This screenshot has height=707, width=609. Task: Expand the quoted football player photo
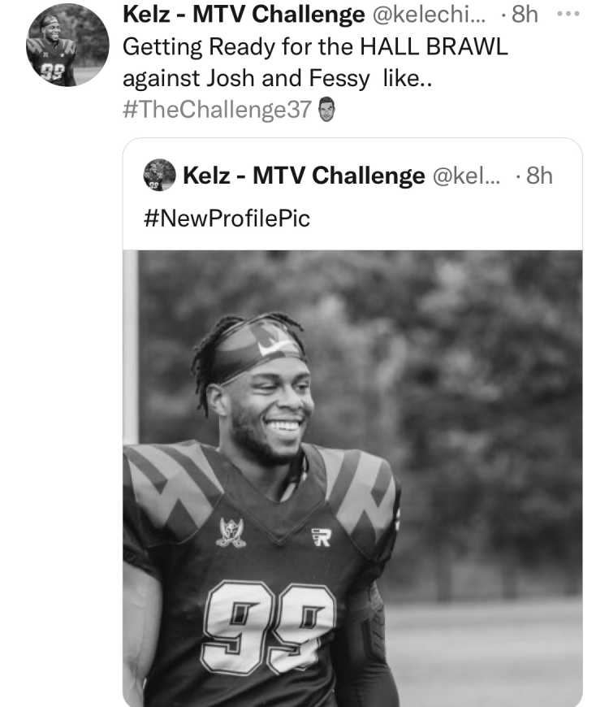click(x=352, y=479)
